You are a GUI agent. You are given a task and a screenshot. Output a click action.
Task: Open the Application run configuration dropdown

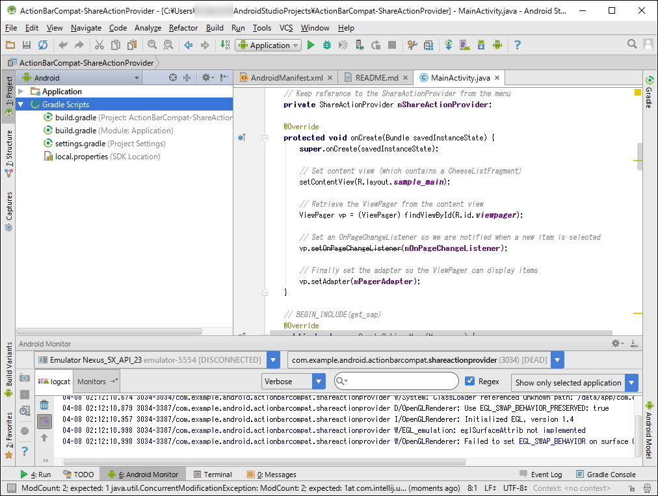tap(269, 45)
